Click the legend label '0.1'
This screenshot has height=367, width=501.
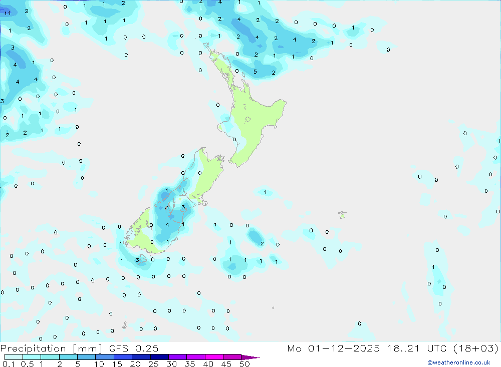pos(9,364)
